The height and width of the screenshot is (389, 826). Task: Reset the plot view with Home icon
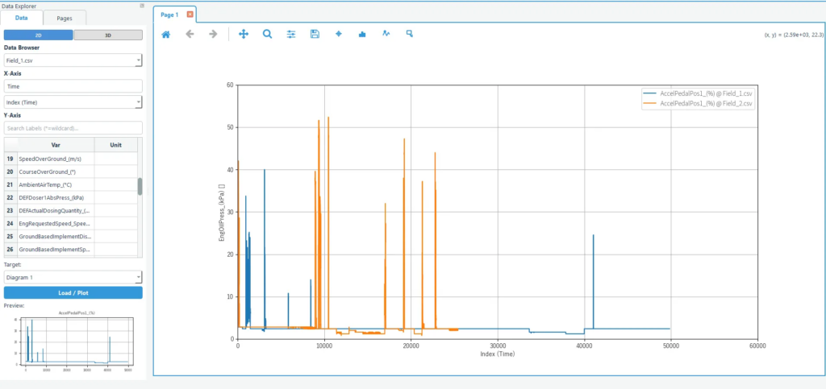(x=166, y=35)
